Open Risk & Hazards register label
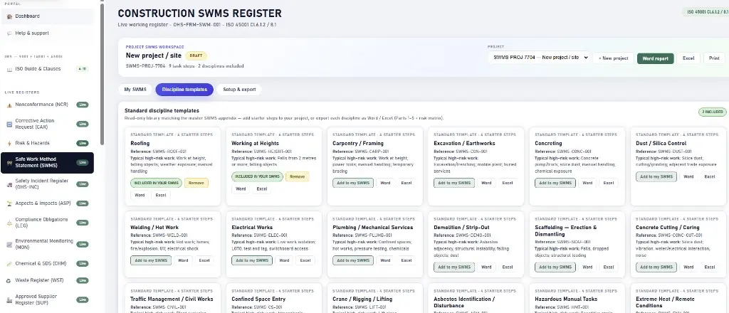The image size is (729, 313). 33,143
